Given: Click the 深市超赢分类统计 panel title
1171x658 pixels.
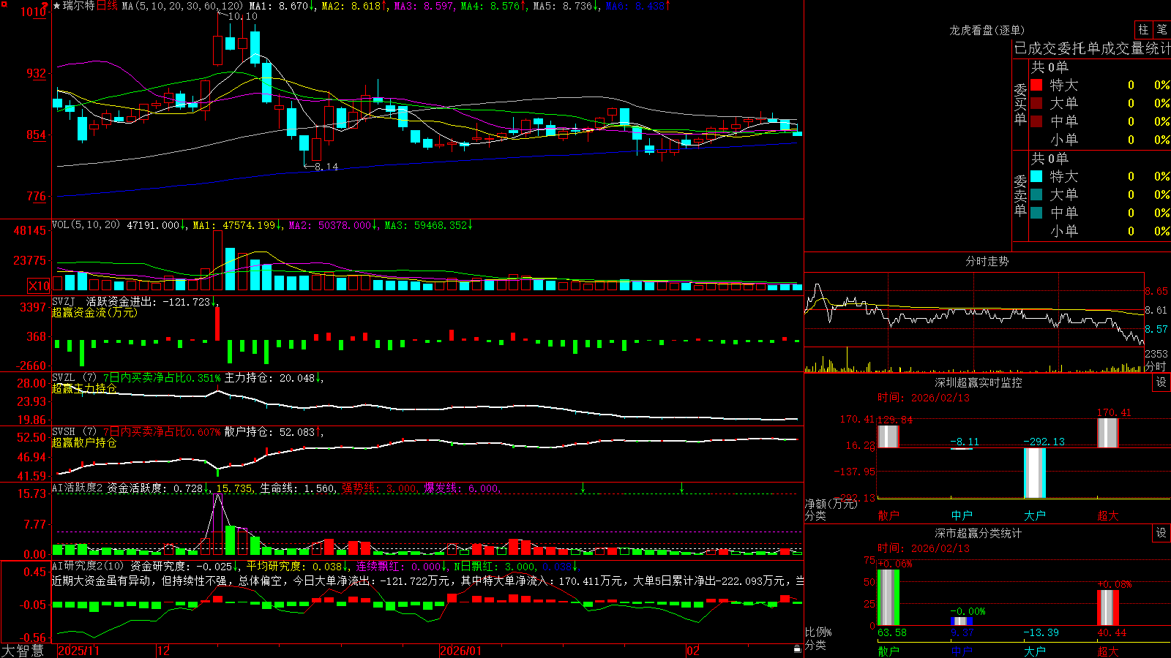Looking at the screenshot, I should pos(979,533).
